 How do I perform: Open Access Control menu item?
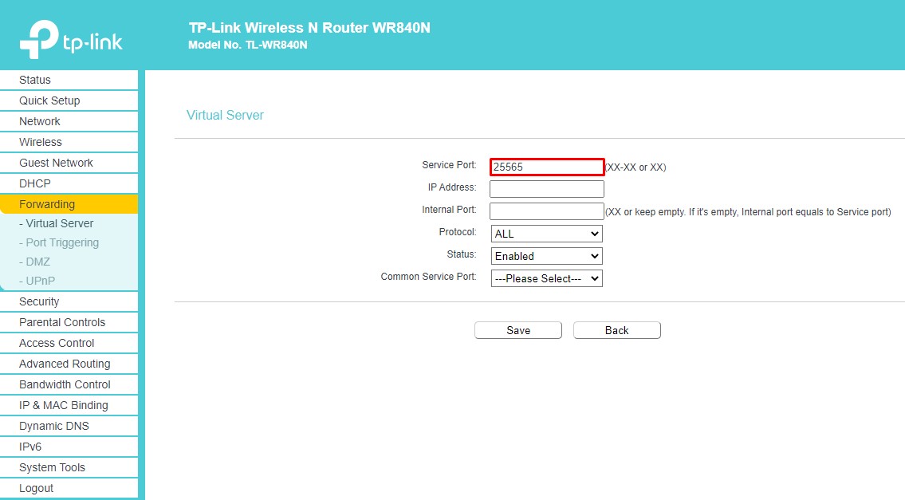pos(69,343)
